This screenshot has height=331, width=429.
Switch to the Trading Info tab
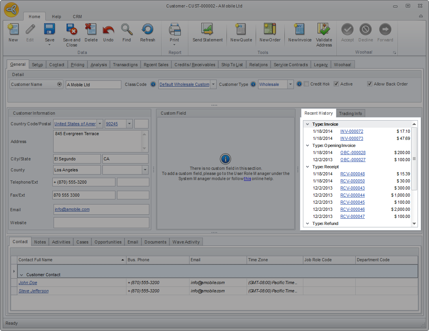350,113
